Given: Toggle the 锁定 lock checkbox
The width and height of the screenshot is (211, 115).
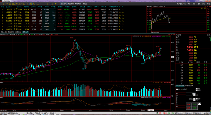Looking at the screenshot, I should click(x=177, y=89).
